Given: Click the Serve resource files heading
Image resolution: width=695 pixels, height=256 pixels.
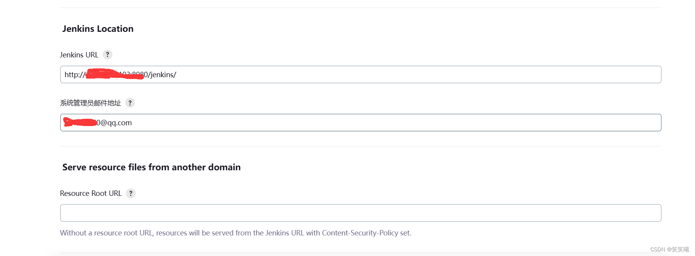Looking at the screenshot, I should 151,167.
